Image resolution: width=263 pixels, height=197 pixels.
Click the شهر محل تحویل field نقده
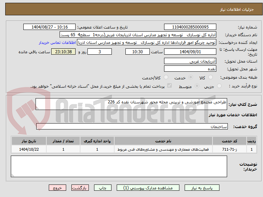190,69
